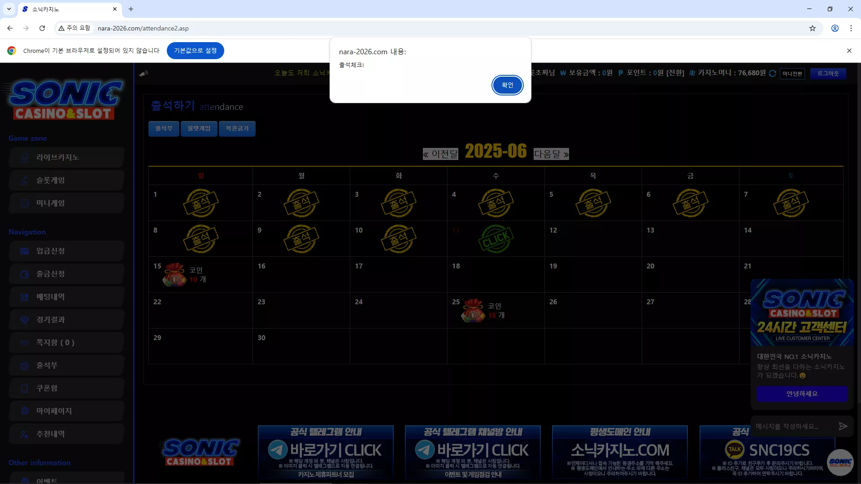This screenshot has width=861, height=484.
Task: Open 쪽지함 messages
Action: pyautogui.click(x=66, y=342)
